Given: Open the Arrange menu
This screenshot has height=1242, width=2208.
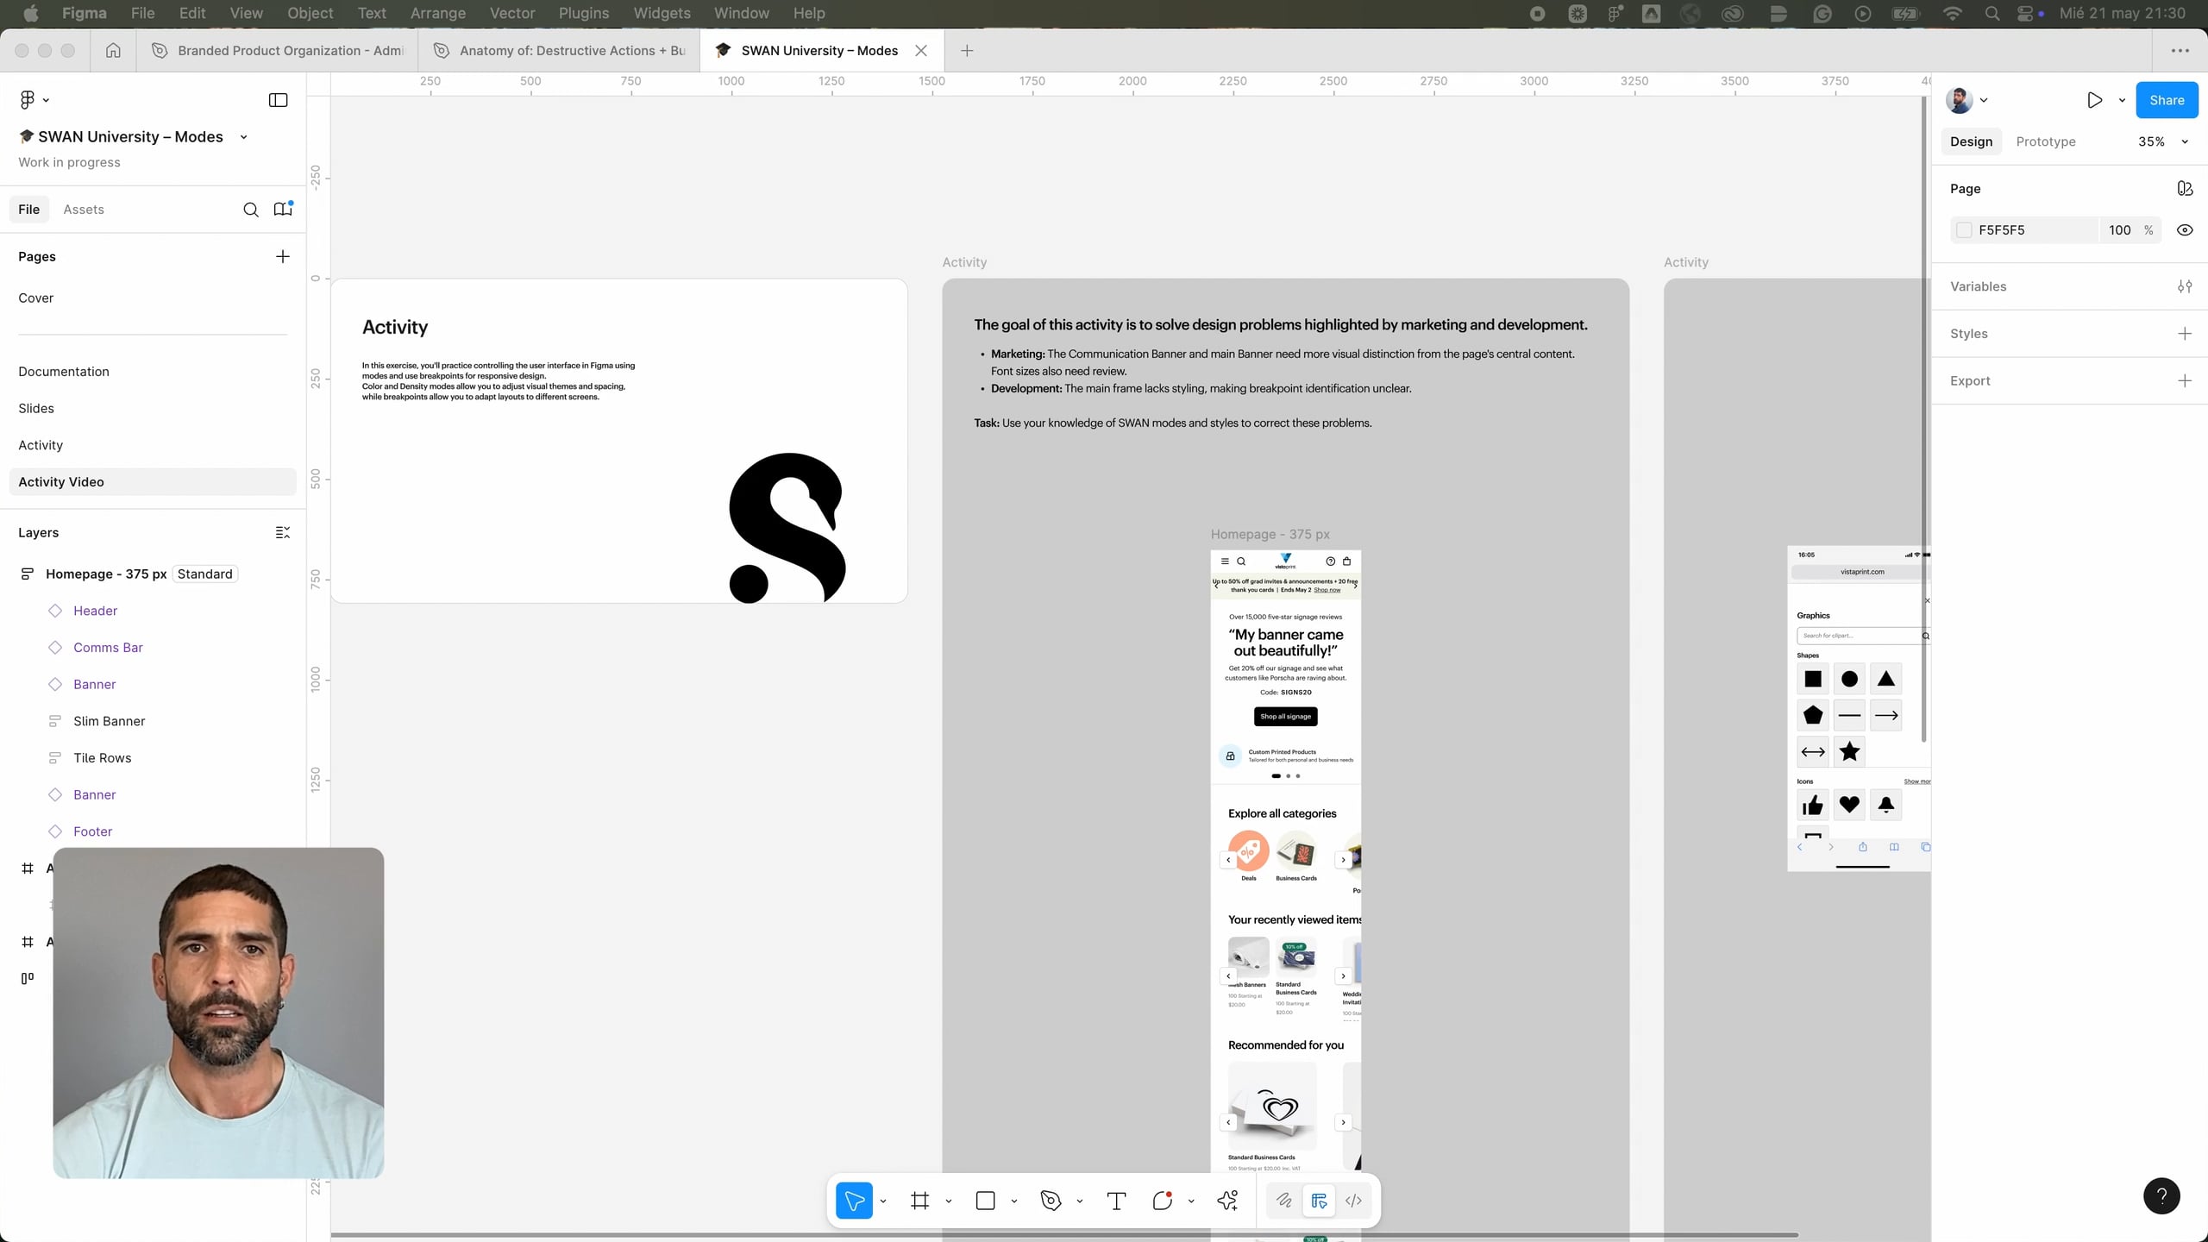Looking at the screenshot, I should point(437,13).
